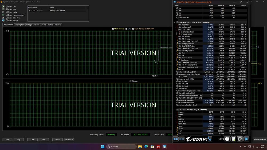Open network status tray icon
The height and width of the screenshot is (150, 267).
(x=249, y=147)
